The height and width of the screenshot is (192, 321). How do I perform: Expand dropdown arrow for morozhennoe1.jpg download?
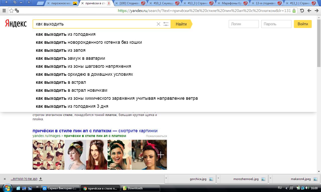click(x=218, y=179)
